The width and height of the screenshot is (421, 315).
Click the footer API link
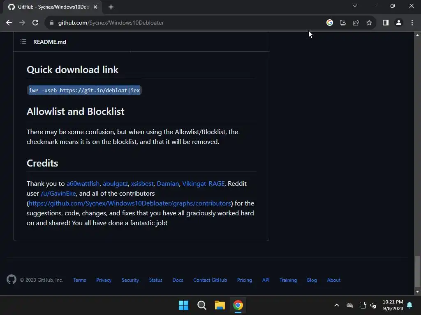pyautogui.click(x=266, y=280)
